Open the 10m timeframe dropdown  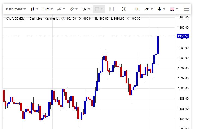[x=48, y=9]
